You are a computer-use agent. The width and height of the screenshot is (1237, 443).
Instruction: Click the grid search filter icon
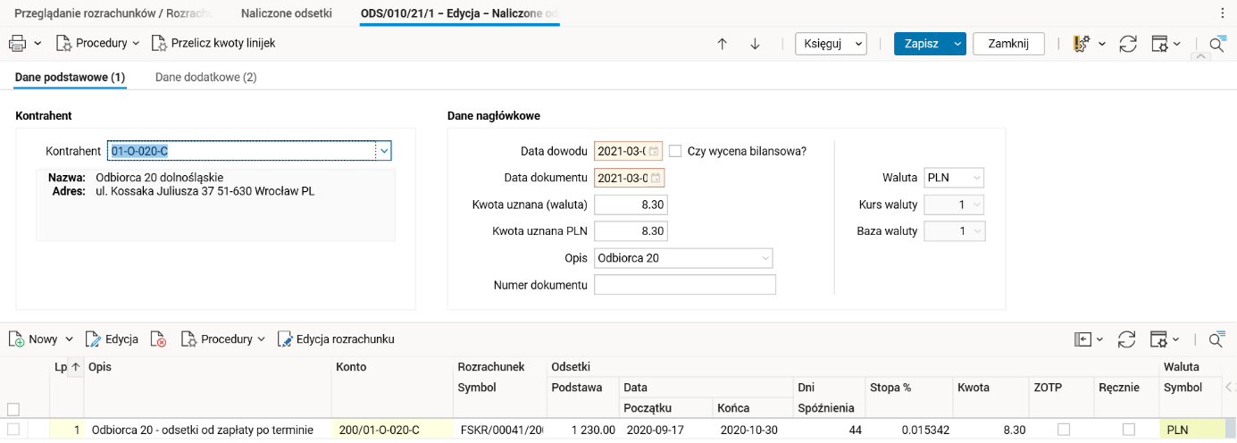point(1216,339)
